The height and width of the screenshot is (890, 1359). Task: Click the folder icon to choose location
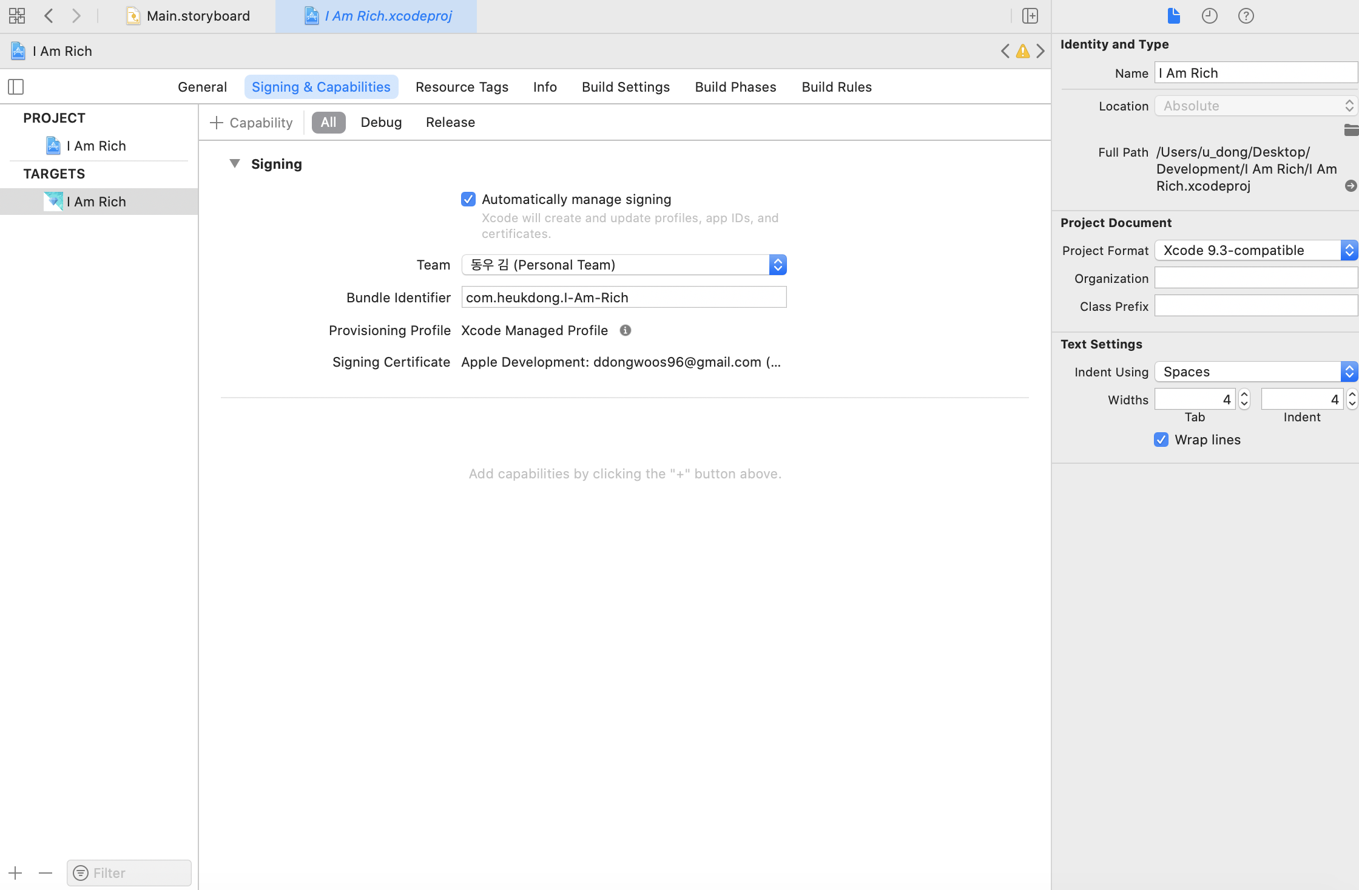pos(1351,130)
